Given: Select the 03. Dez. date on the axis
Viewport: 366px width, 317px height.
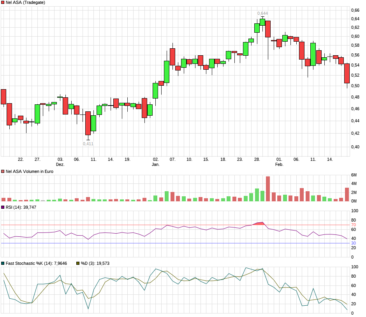Looking at the screenshot, I should pos(60,162).
